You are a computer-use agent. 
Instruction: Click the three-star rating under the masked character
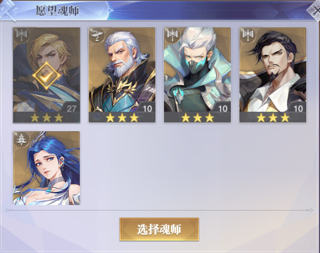point(197,118)
